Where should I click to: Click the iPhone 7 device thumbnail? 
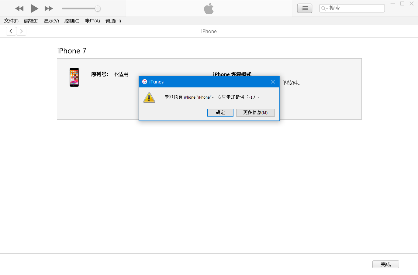74,77
